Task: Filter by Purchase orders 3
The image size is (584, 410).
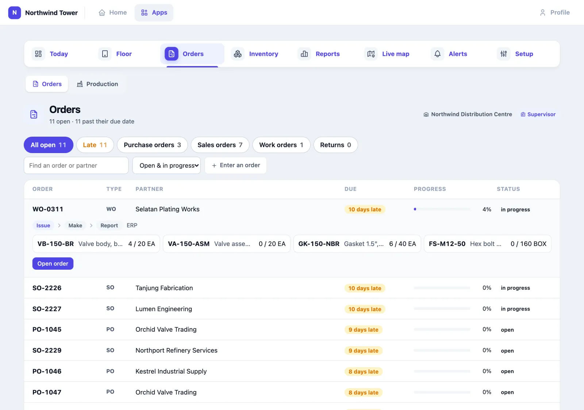Action: pyautogui.click(x=152, y=145)
